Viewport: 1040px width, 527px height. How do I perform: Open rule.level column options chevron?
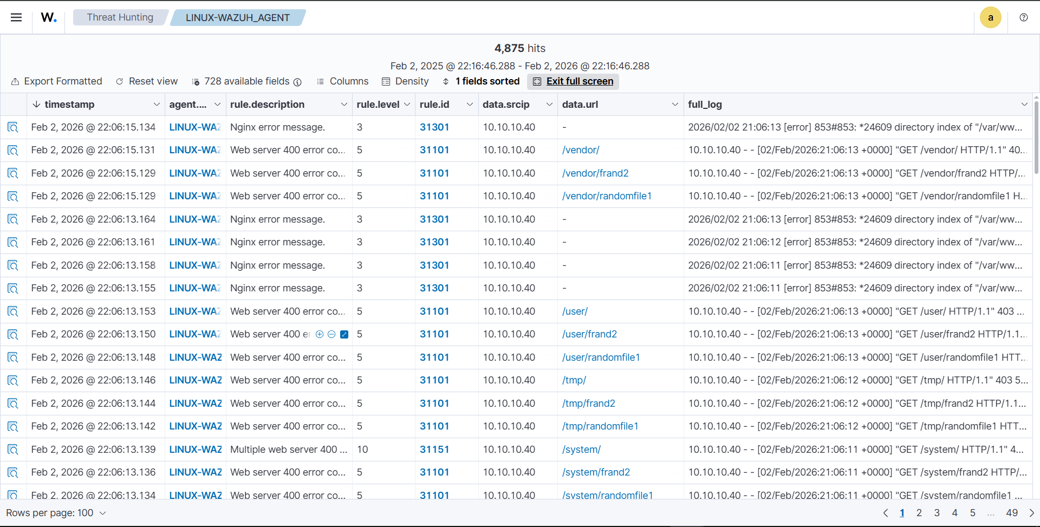pos(407,105)
